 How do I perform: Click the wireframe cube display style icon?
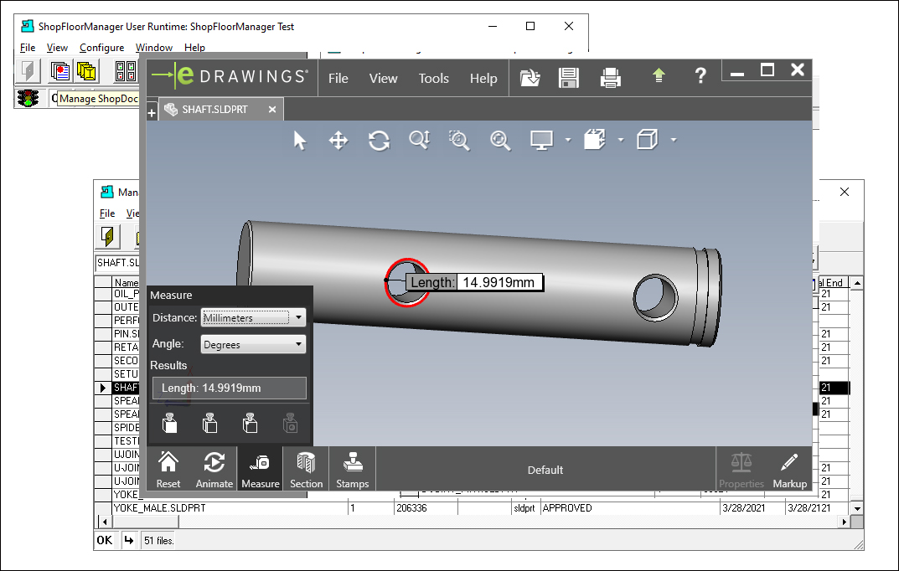click(x=648, y=140)
